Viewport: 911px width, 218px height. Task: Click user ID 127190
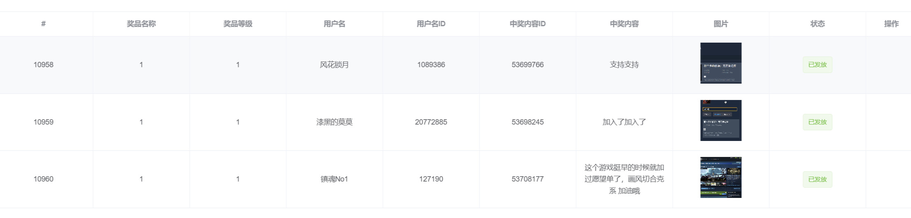pos(431,179)
